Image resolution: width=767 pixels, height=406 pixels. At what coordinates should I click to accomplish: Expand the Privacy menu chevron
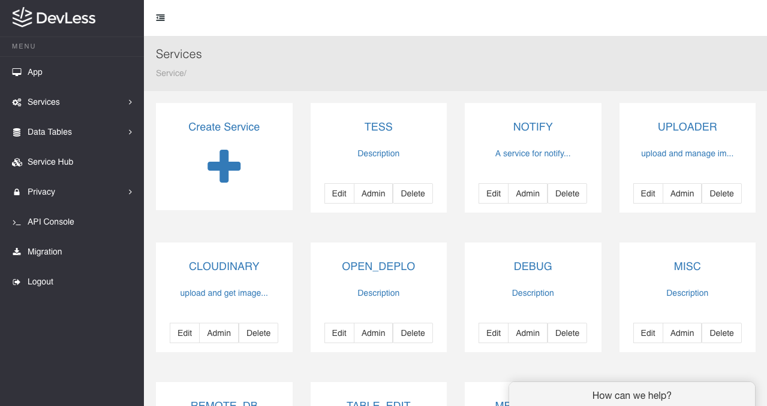(130, 192)
